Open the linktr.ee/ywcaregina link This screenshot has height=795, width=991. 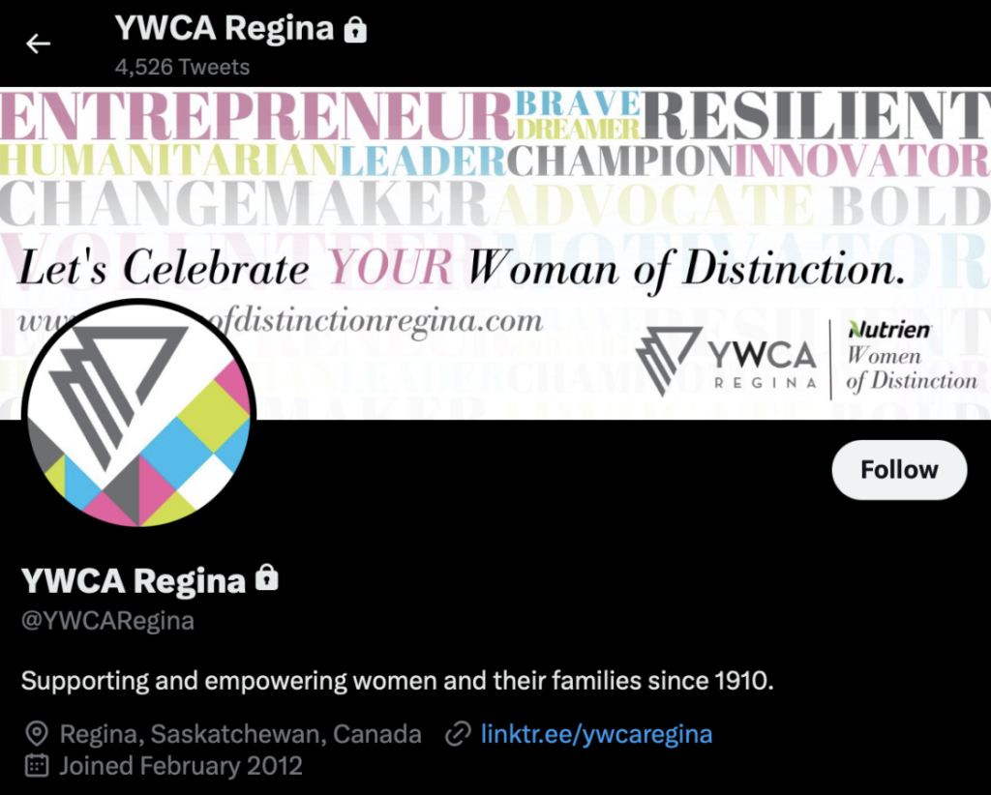[596, 734]
